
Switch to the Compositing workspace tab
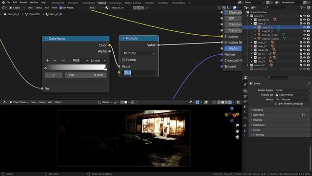click(88, 3)
